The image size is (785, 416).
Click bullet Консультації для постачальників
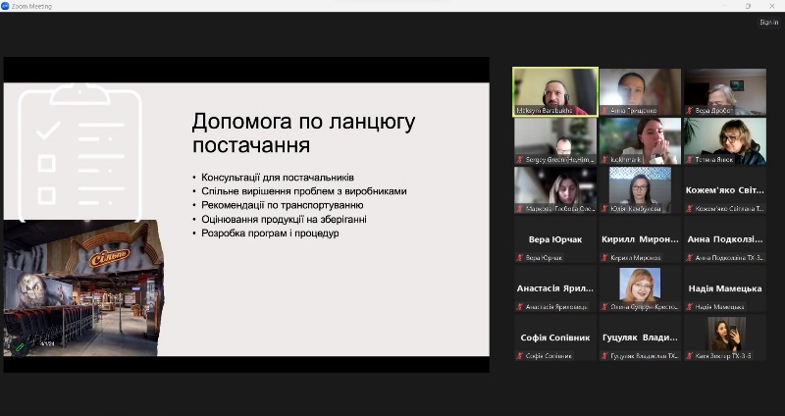click(278, 178)
